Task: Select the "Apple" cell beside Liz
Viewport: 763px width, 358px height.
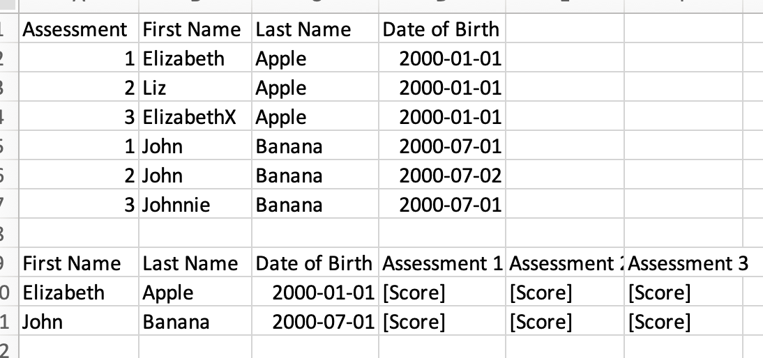Action: (x=281, y=88)
